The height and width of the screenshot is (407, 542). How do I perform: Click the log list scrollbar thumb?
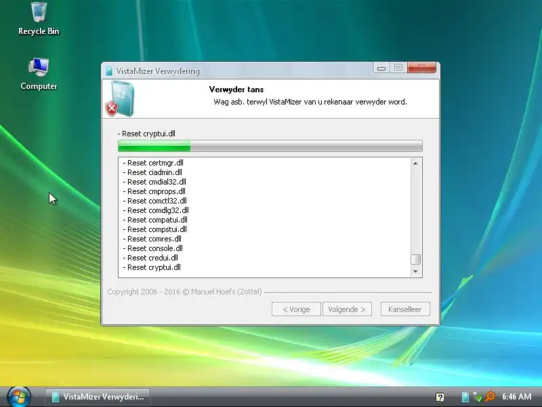click(415, 259)
